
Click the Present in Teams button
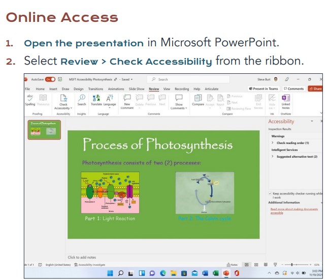coord(264,89)
